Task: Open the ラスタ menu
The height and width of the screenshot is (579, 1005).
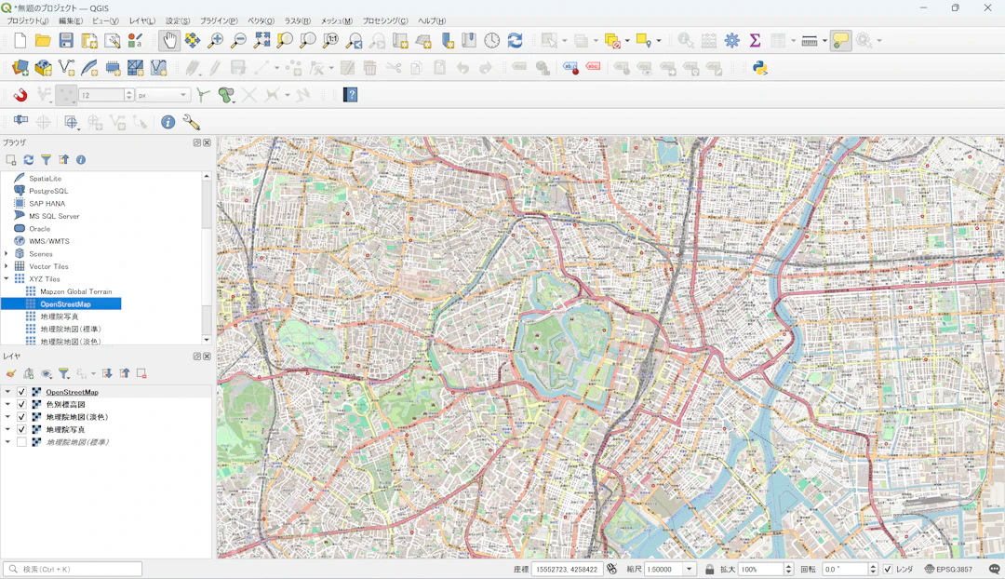Action: pyautogui.click(x=298, y=20)
